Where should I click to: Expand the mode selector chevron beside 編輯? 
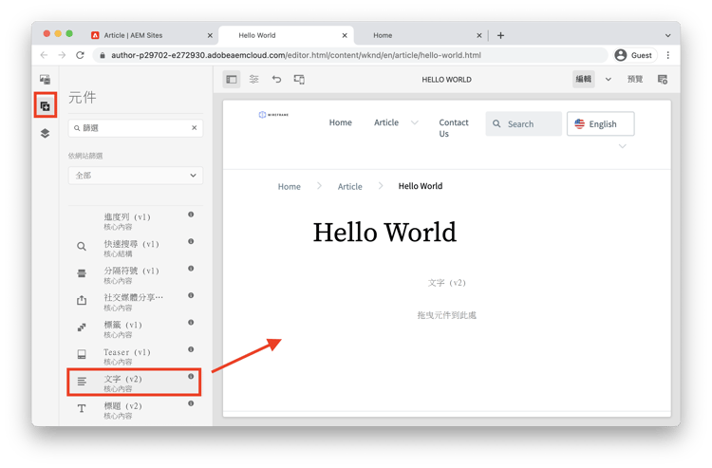point(609,80)
